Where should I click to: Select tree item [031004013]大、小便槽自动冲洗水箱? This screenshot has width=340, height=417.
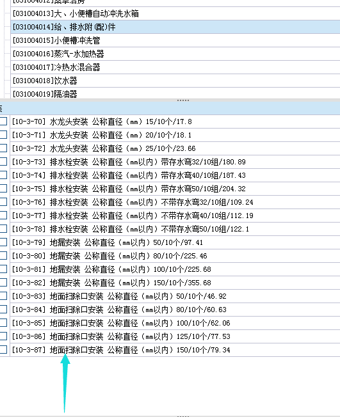pyautogui.click(x=175, y=13)
